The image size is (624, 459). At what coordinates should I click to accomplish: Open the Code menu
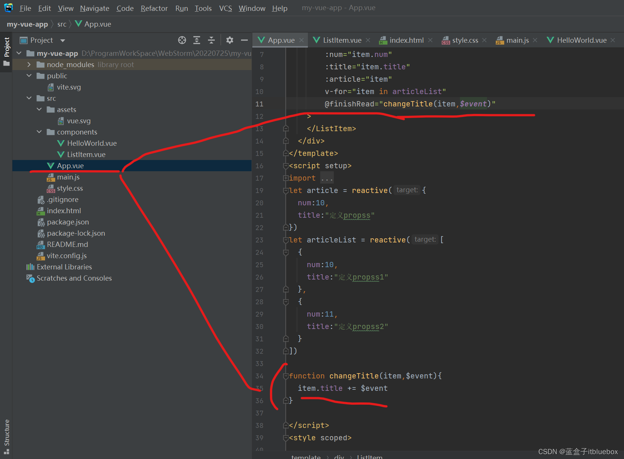(125, 8)
